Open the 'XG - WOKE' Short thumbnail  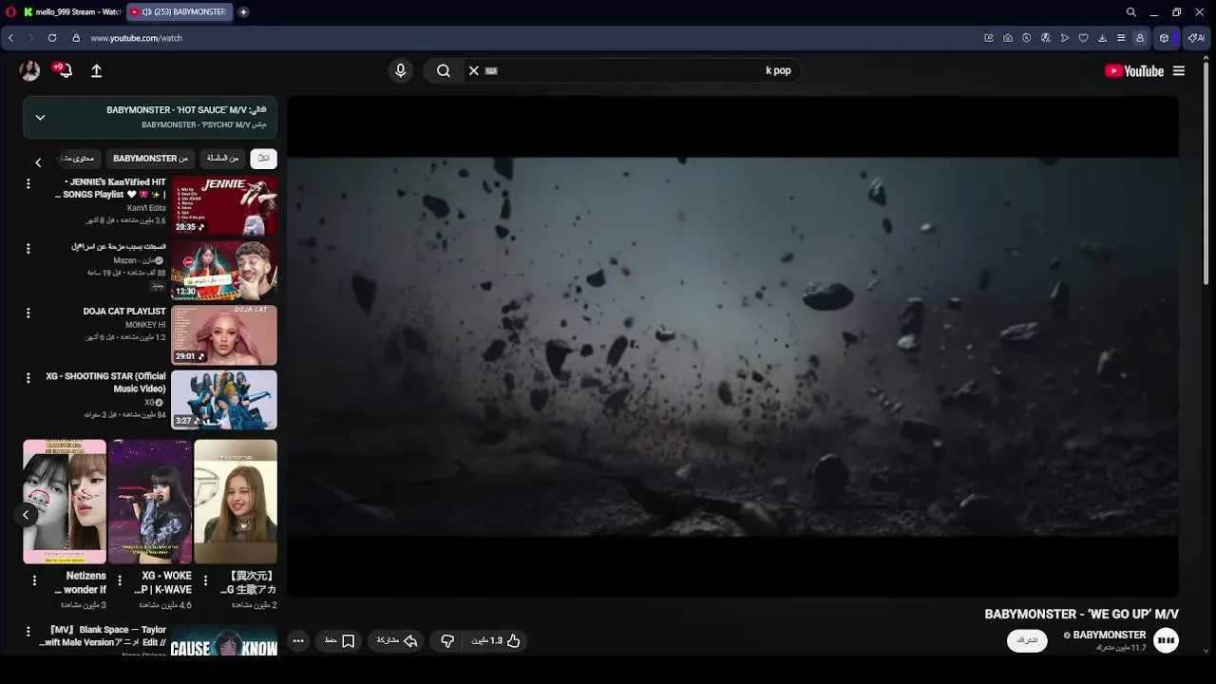150,502
